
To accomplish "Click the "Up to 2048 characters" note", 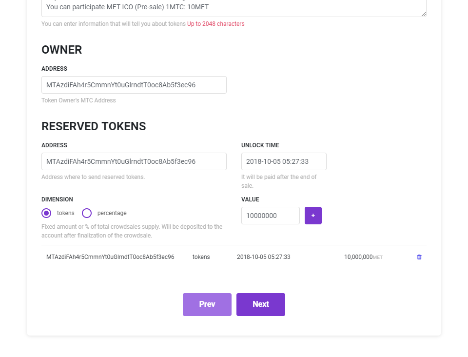I will coord(215,24).
